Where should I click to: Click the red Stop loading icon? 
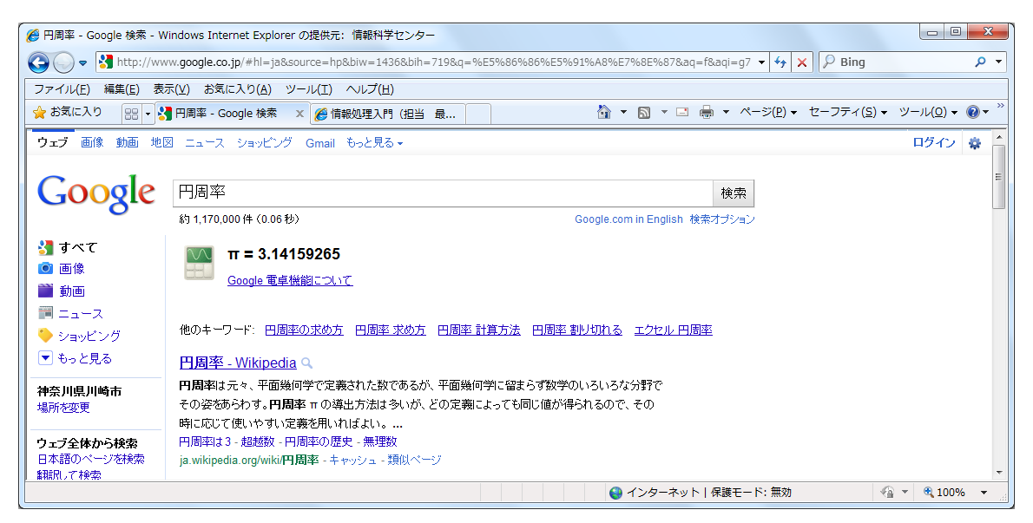802,62
